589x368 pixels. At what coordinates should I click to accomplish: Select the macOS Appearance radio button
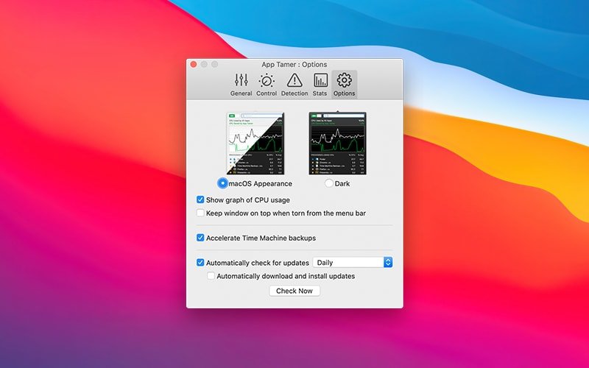[223, 183]
